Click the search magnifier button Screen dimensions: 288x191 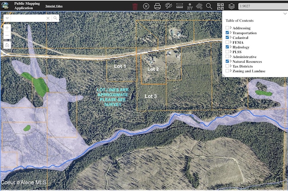click(x=55, y=18)
